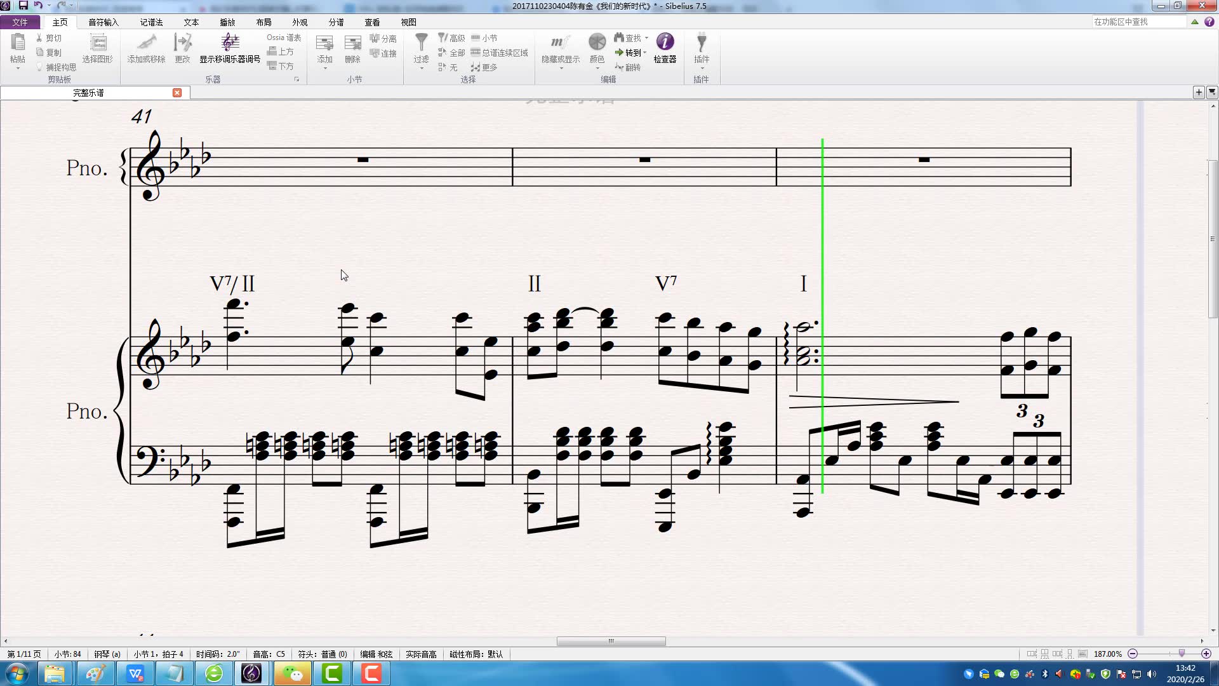Click the Filter (过滤) funnel icon
Viewport: 1219px width, 686px height.
[421, 43]
